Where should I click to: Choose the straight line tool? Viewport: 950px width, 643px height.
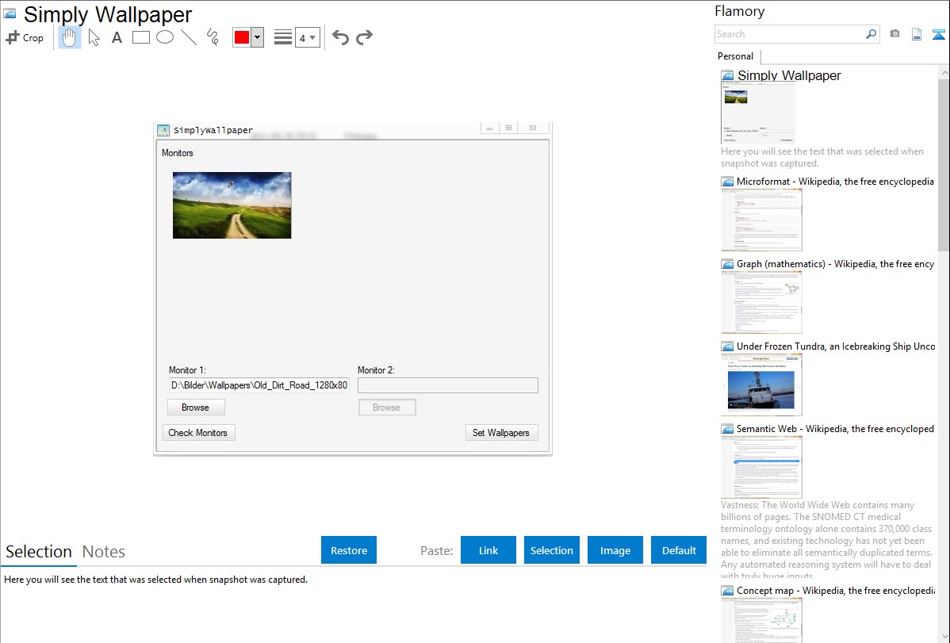(189, 37)
